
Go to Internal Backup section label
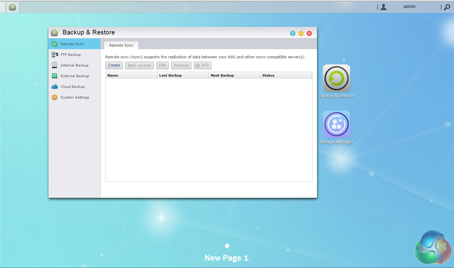click(x=74, y=65)
